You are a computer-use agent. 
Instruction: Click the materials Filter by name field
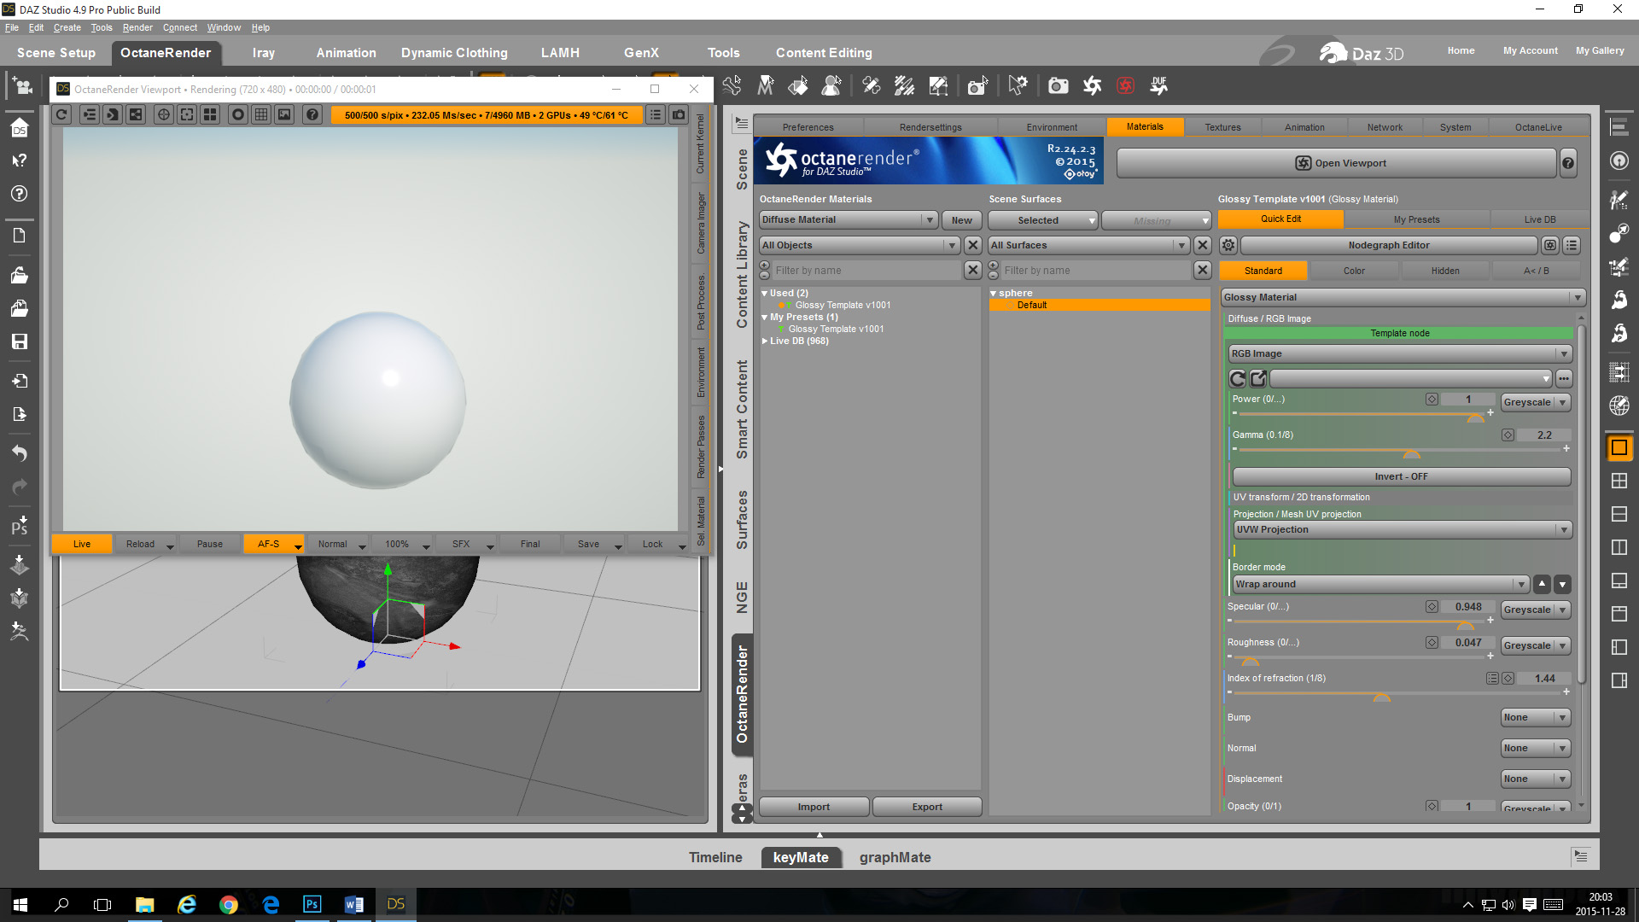click(866, 271)
